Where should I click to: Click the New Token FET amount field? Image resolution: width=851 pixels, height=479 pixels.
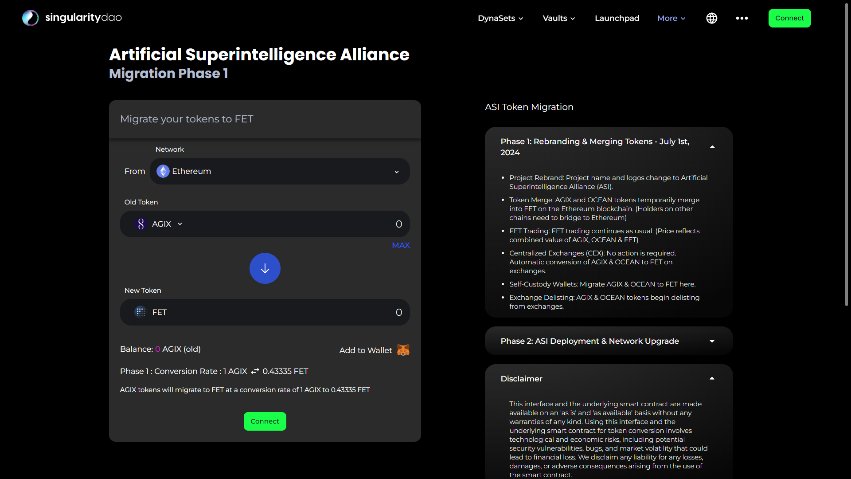(265, 312)
